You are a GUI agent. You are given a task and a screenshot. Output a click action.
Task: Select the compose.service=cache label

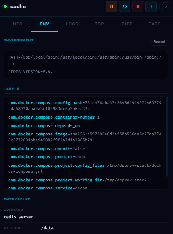click(48, 188)
